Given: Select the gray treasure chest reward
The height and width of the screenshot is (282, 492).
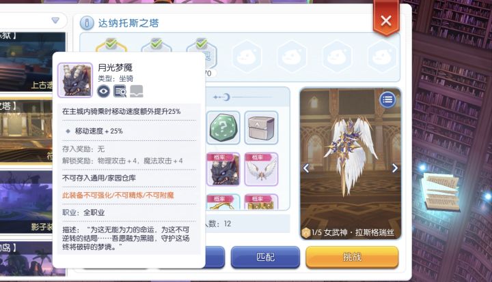Looking at the screenshot, I should [x=261, y=127].
